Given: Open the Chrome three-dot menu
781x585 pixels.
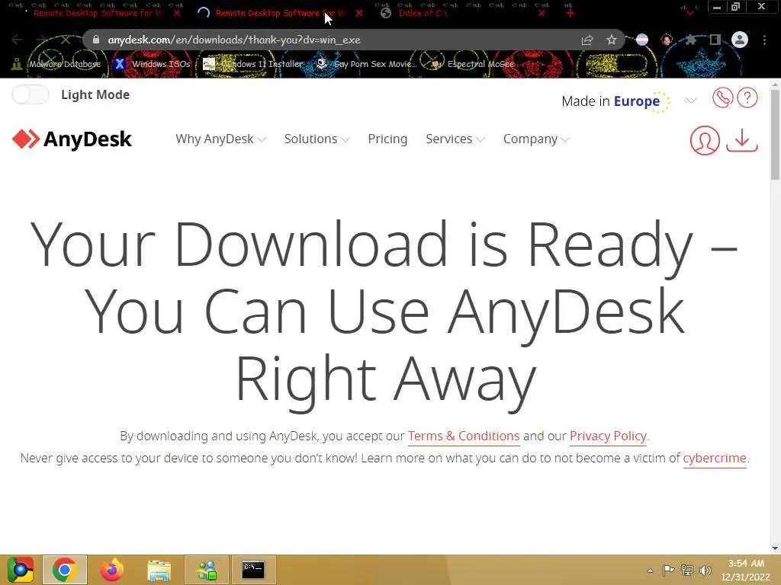Looking at the screenshot, I should (764, 40).
